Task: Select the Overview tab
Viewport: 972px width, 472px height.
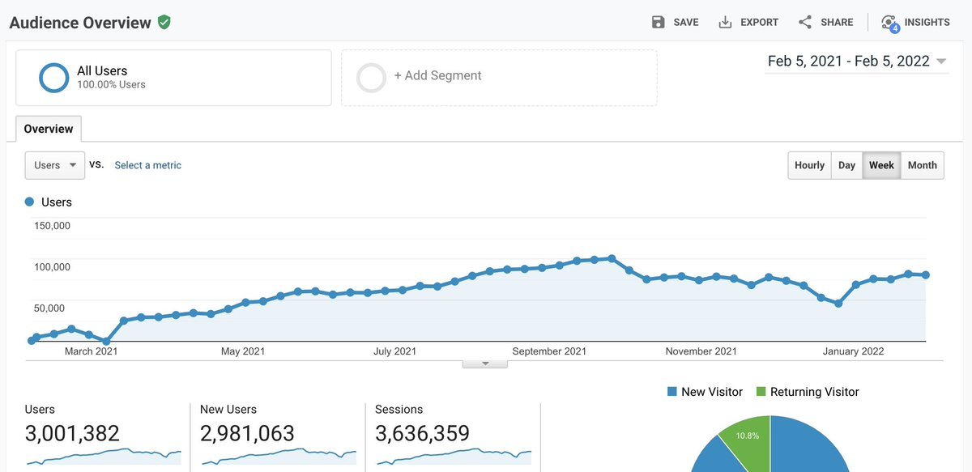Action: click(x=49, y=129)
